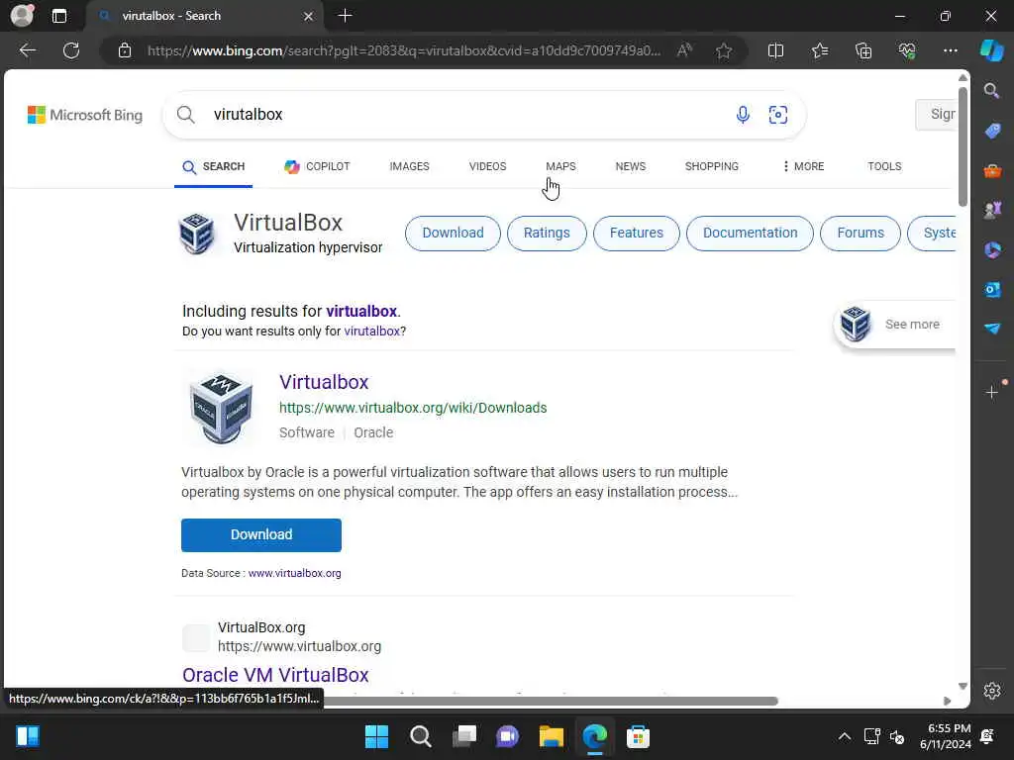The width and height of the screenshot is (1014, 760).
Task: Open Copilot sidebar icon
Action: click(x=992, y=50)
